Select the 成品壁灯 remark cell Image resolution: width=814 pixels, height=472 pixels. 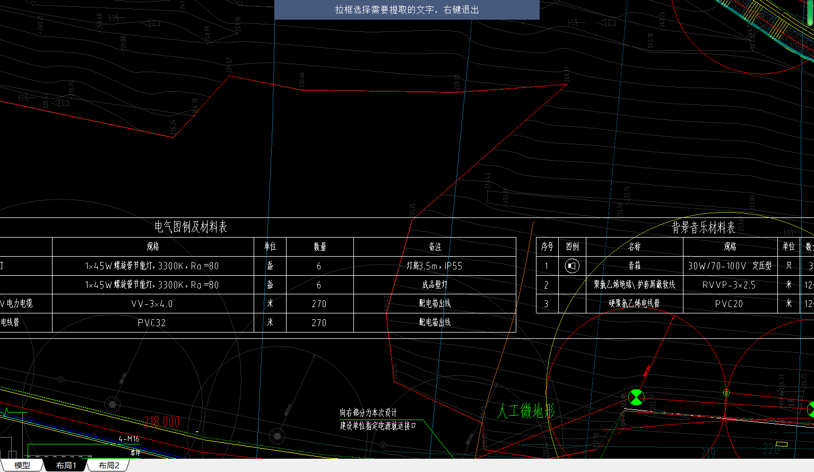435,285
